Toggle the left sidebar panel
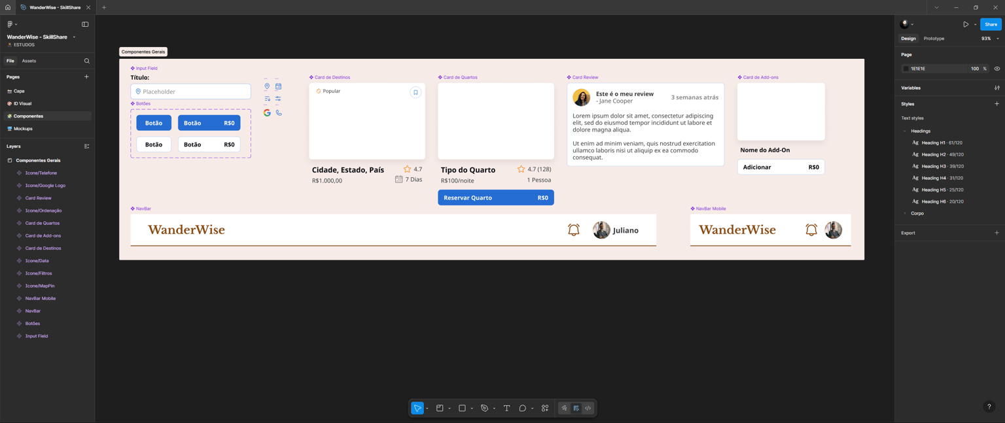The image size is (1005, 423). coord(85,24)
